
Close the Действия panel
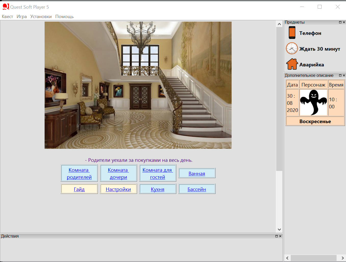point(280,236)
